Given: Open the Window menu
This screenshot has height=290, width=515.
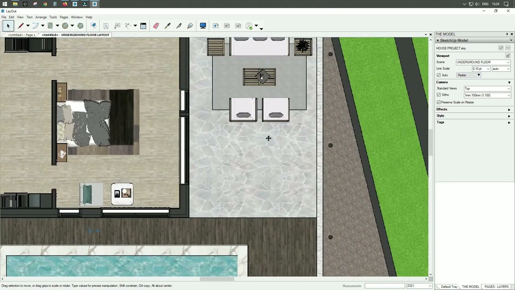Looking at the screenshot, I should 77,17.
